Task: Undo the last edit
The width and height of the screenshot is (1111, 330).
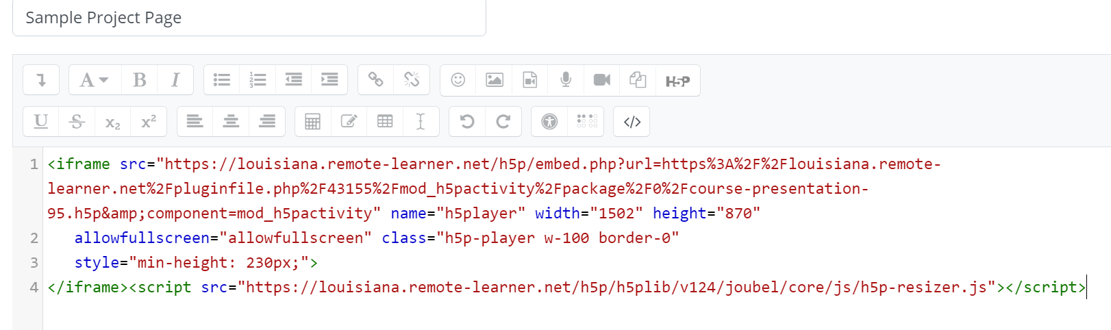Action: (x=467, y=122)
